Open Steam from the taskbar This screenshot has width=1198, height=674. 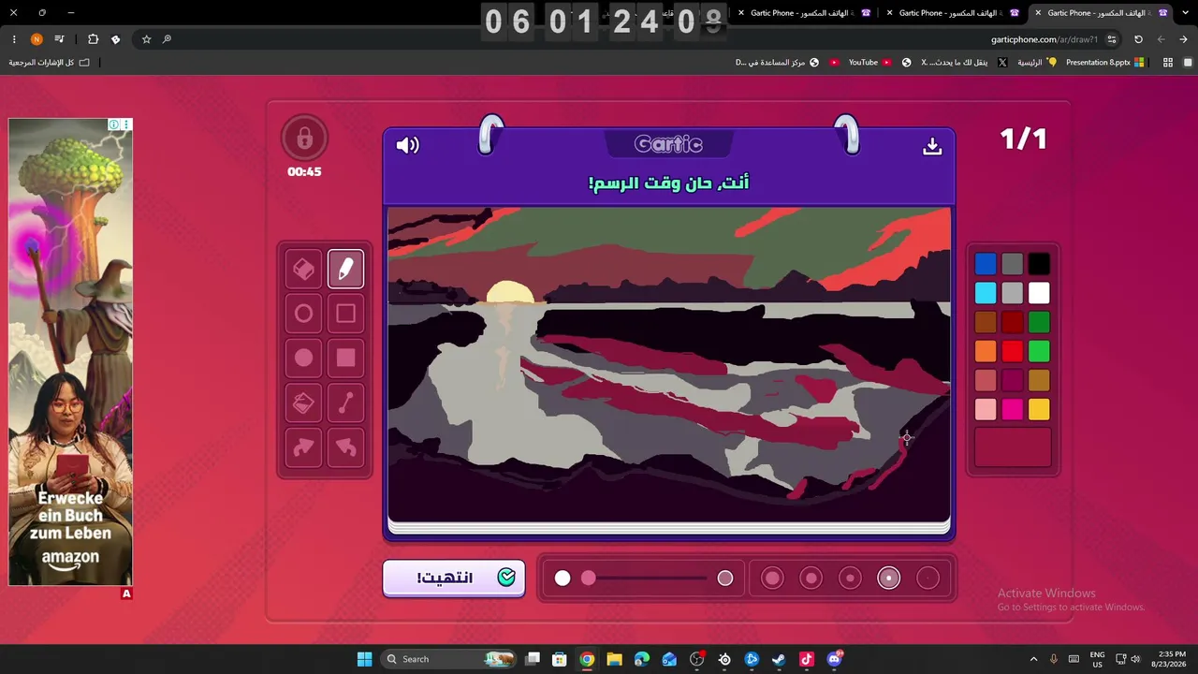click(779, 659)
